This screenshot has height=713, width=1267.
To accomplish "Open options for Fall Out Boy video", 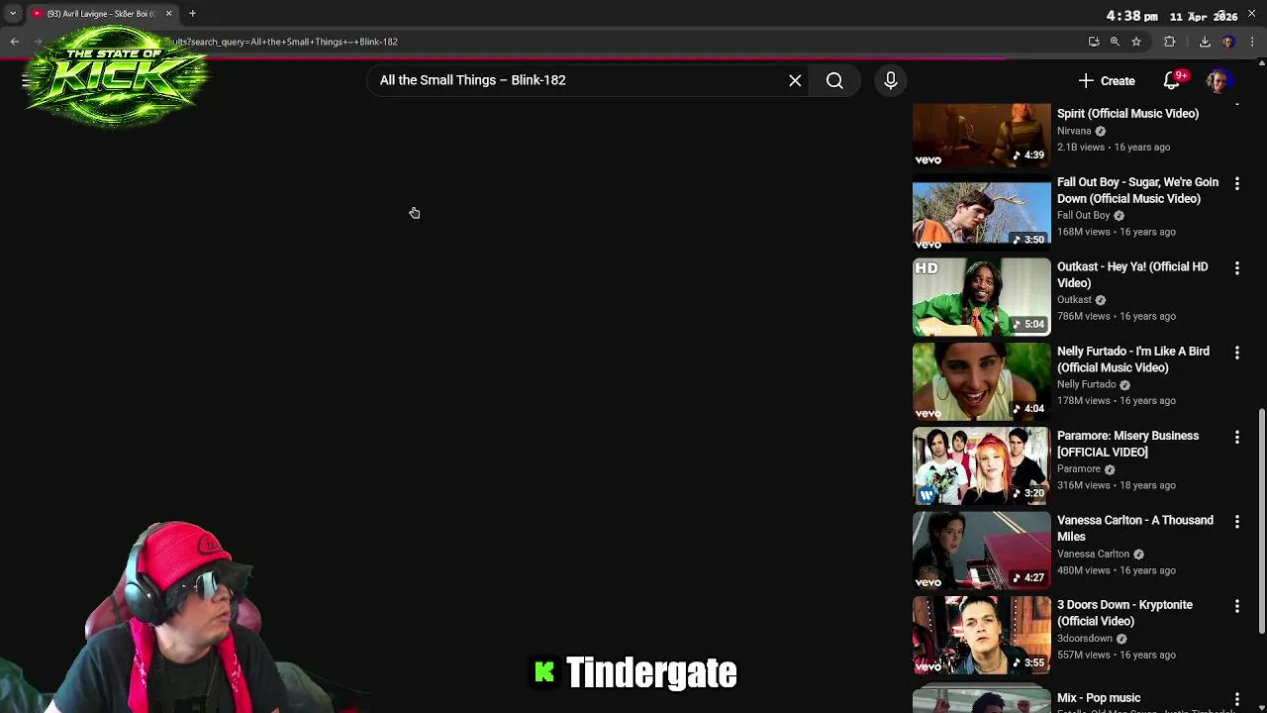I will coord(1236,183).
